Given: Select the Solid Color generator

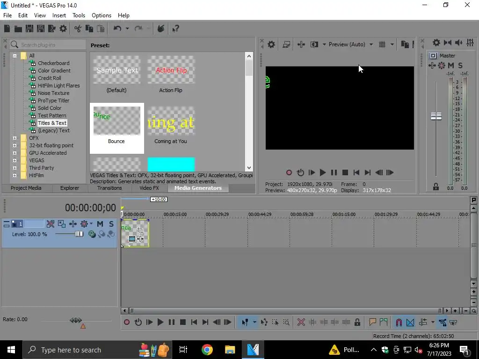Looking at the screenshot, I should [50, 108].
